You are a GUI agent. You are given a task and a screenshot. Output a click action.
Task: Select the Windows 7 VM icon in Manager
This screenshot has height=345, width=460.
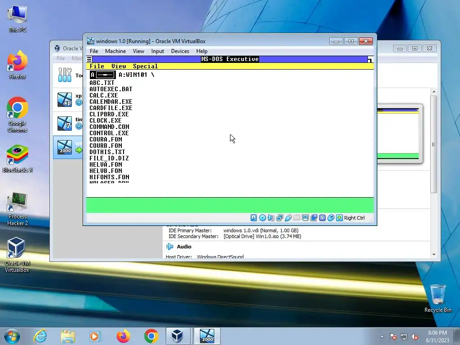coord(65,124)
